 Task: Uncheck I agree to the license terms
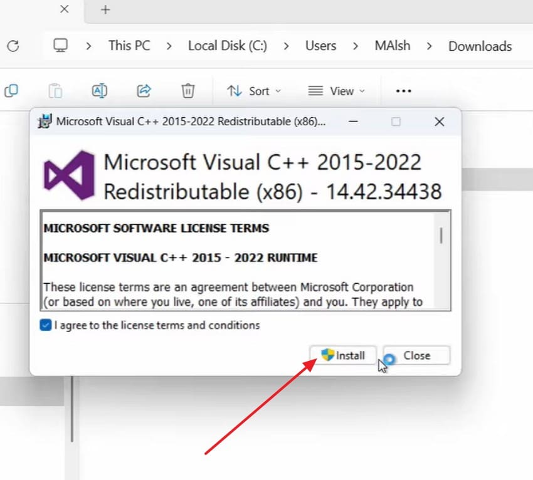tap(46, 325)
